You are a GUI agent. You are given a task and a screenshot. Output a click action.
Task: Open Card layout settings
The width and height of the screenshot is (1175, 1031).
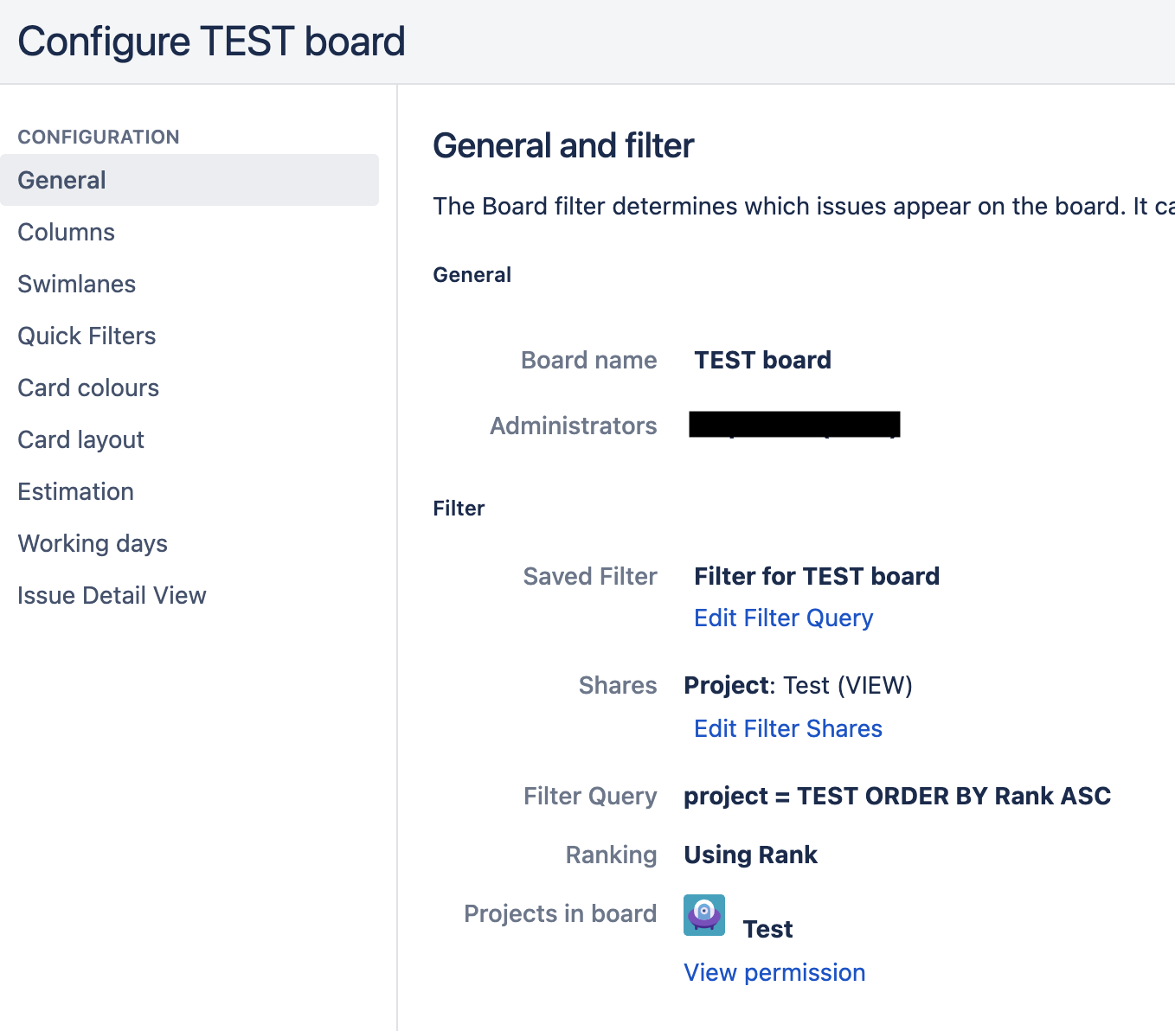pyautogui.click(x=81, y=439)
